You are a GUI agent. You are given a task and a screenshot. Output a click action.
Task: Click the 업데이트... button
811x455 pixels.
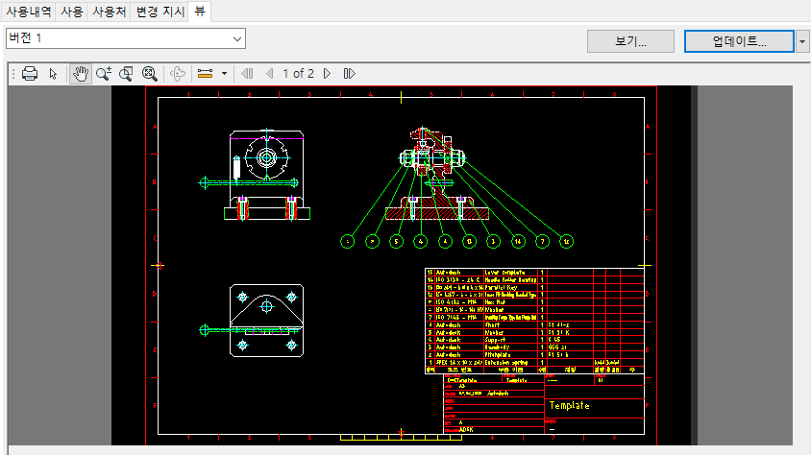point(739,41)
